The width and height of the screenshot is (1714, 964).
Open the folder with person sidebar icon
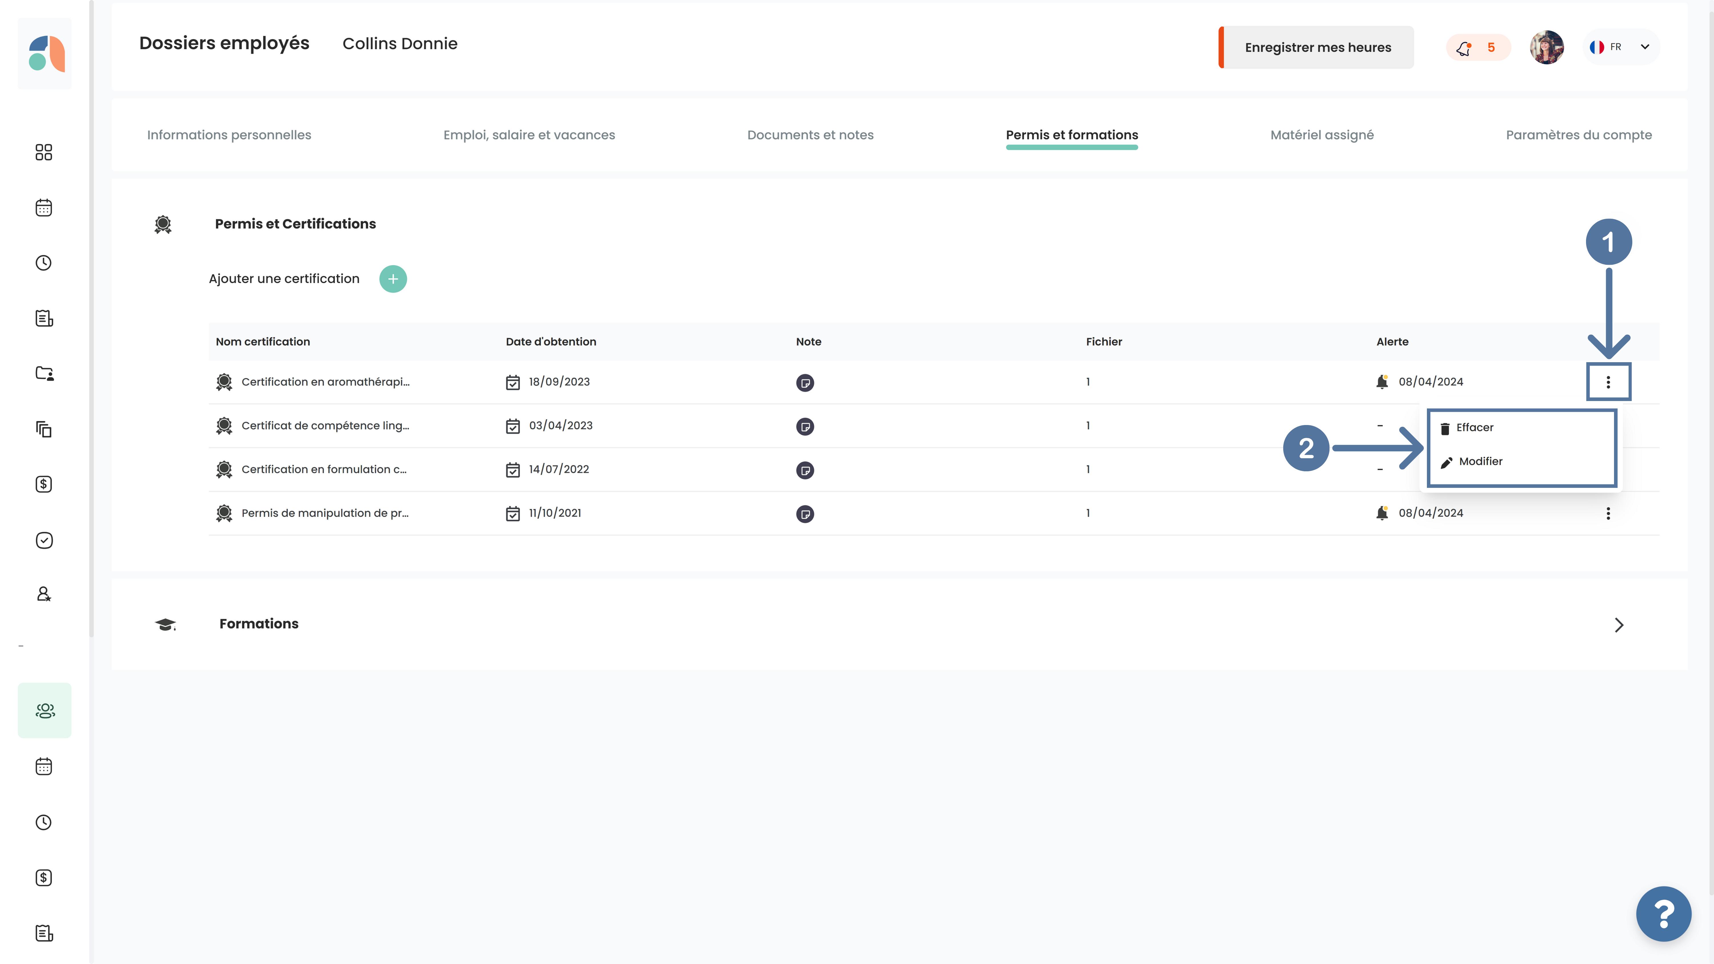coord(45,373)
